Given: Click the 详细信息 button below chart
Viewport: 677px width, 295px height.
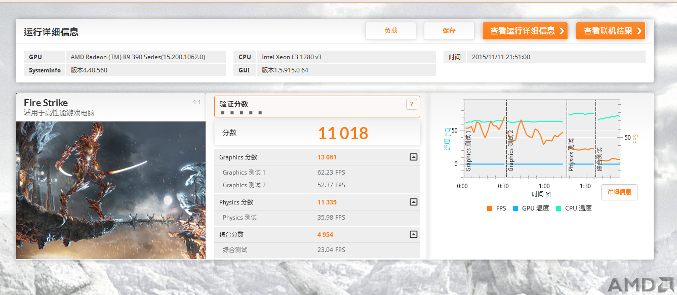Looking at the screenshot, I should [619, 192].
